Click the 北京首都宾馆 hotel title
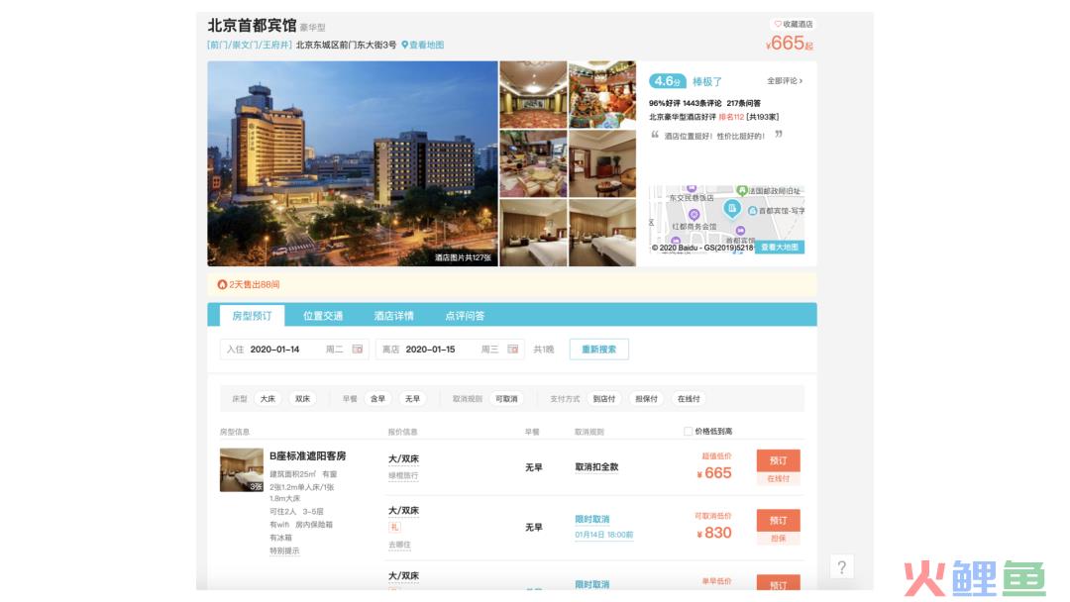Viewport: 1070px width, 602px height. 252,26
